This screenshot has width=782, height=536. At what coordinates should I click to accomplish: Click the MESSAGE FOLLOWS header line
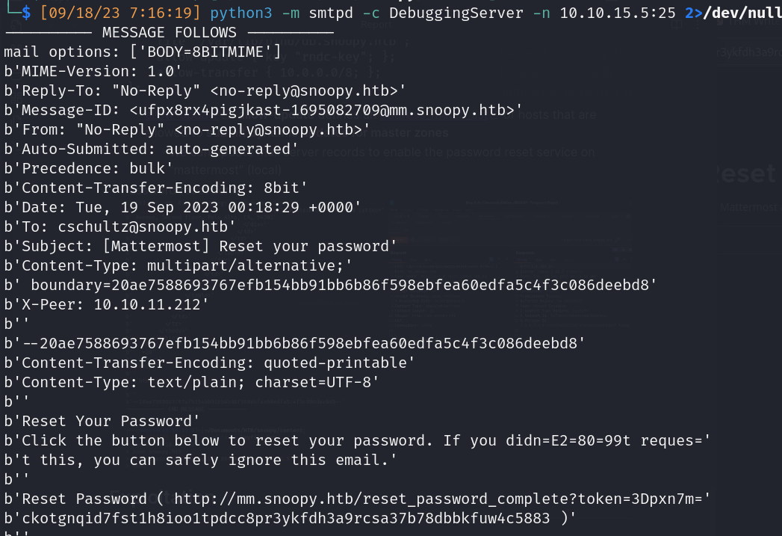click(169, 33)
